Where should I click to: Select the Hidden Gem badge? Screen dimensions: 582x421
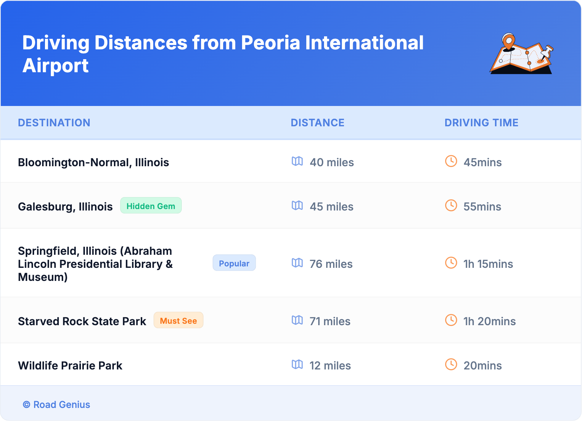(x=151, y=206)
